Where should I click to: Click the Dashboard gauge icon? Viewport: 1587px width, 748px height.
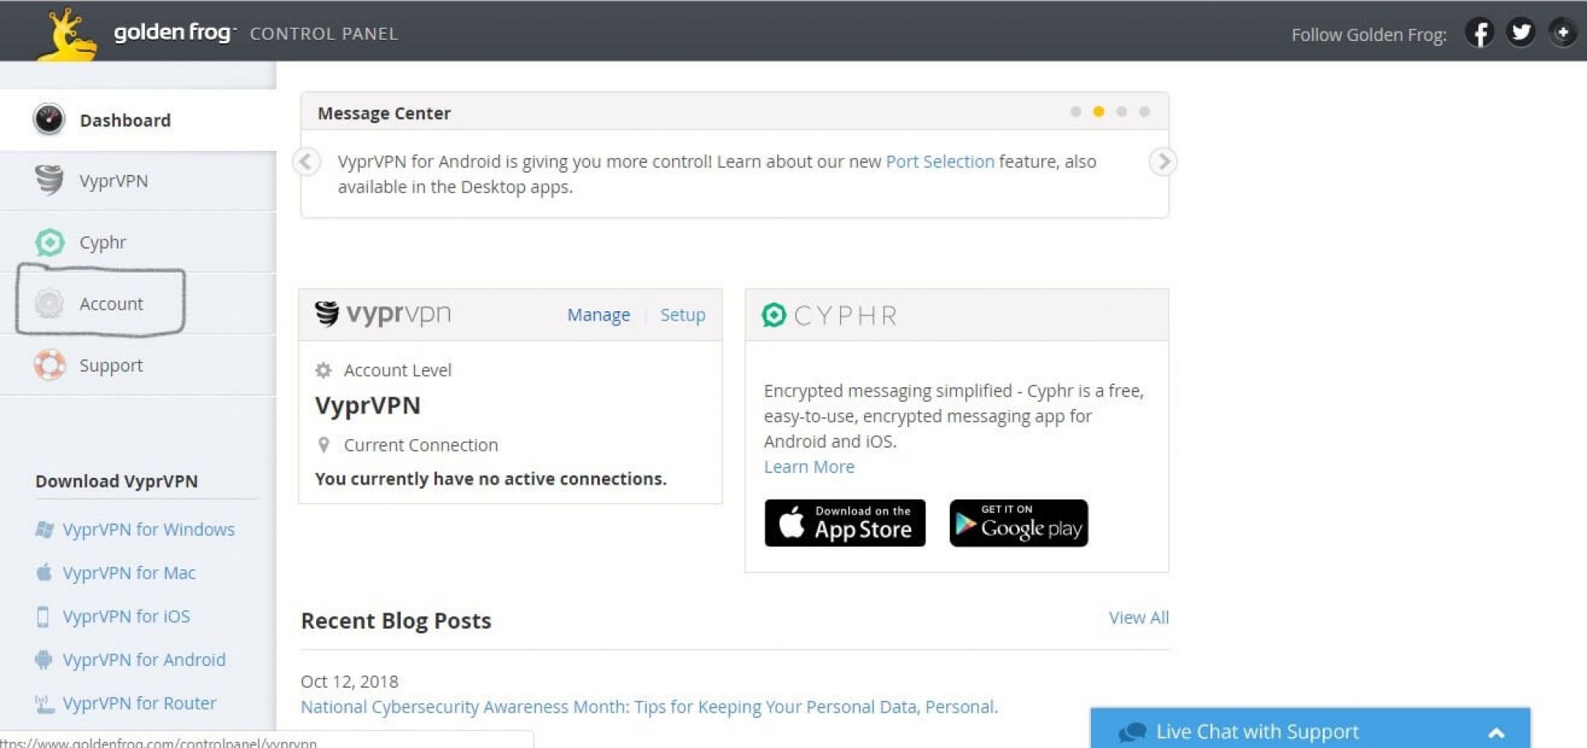pos(49,119)
